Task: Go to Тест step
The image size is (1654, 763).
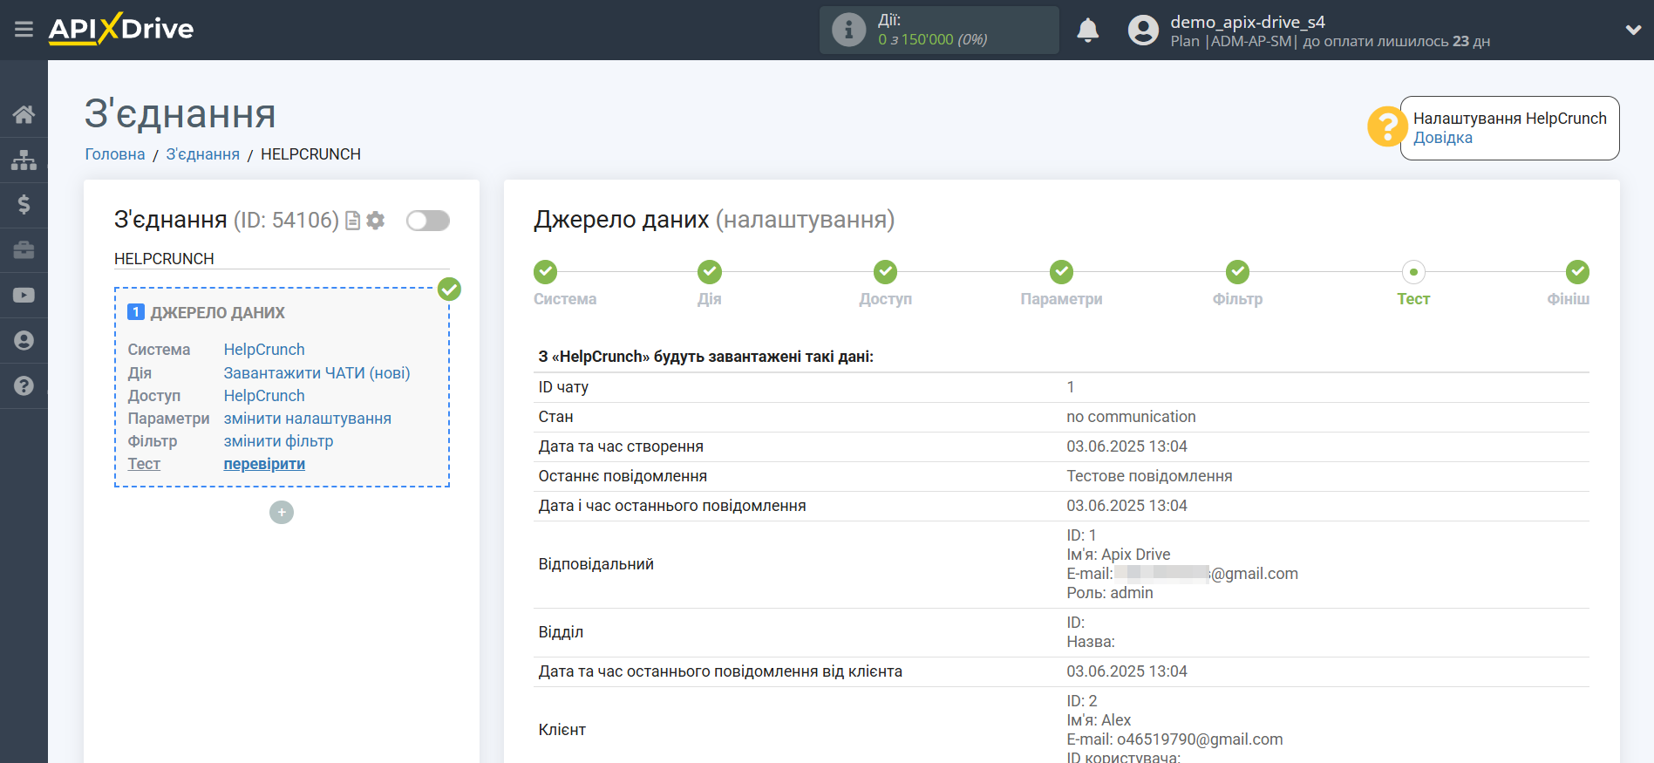Action: tap(1413, 272)
